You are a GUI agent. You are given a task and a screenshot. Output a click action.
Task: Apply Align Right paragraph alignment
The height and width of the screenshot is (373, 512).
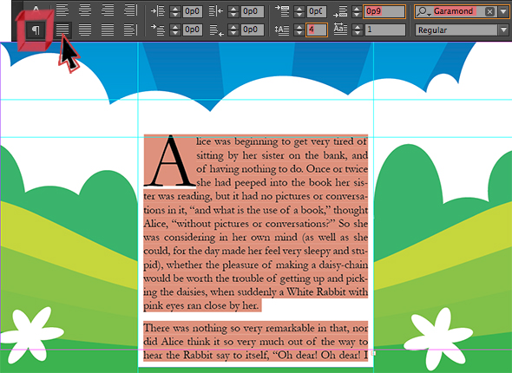108,10
